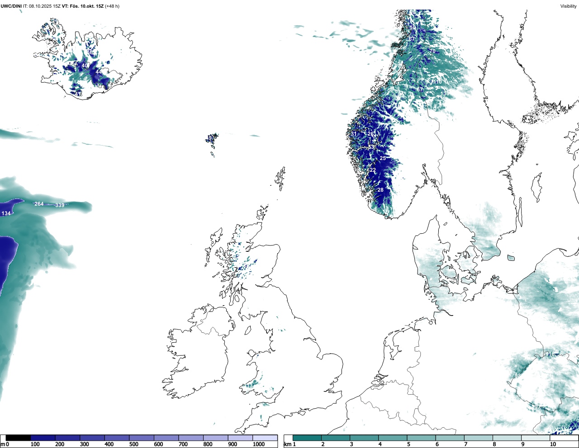Click the black 0–100 m legend swatch
Image resolution: width=579 pixels, height=448 pixels.
(x=18, y=438)
